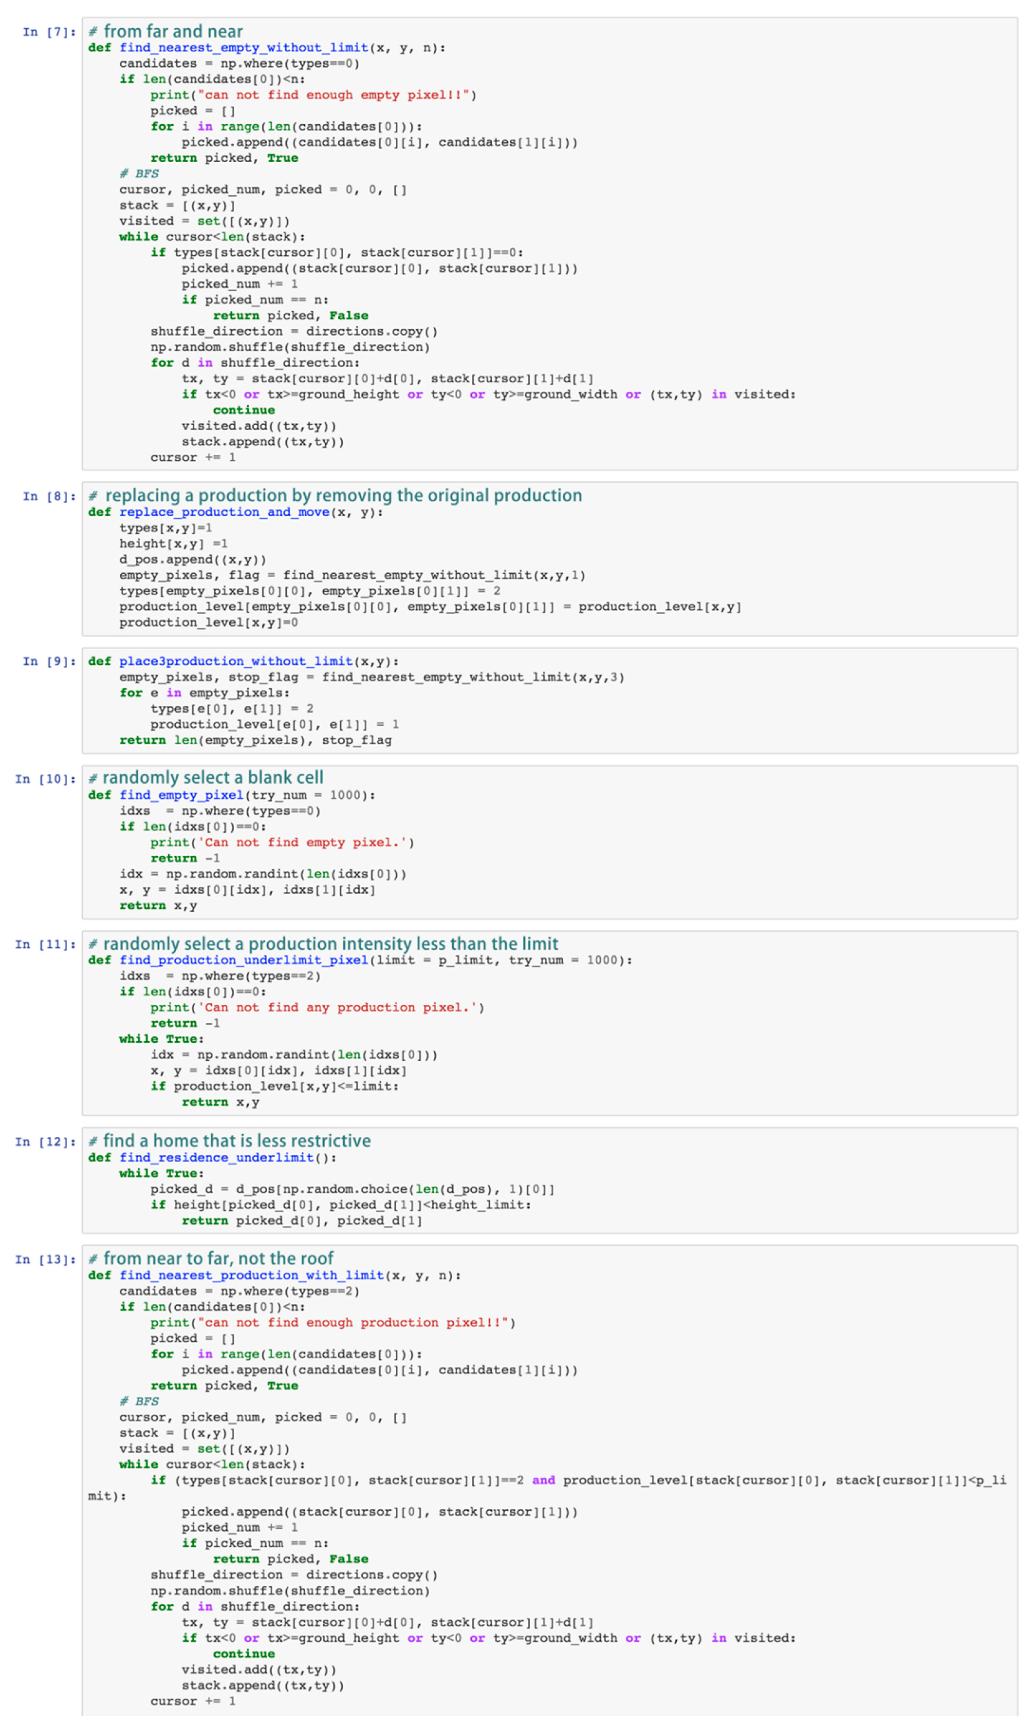
Task: Click function name find_production_underlimit_pixel
Action: (244, 960)
